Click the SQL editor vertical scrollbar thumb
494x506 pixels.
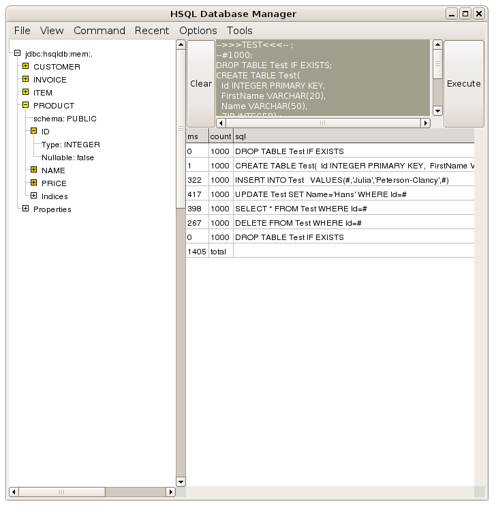(437, 64)
